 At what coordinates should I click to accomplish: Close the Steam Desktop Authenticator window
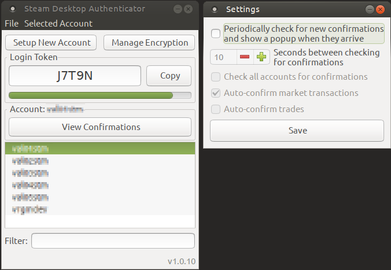(x=188, y=9)
